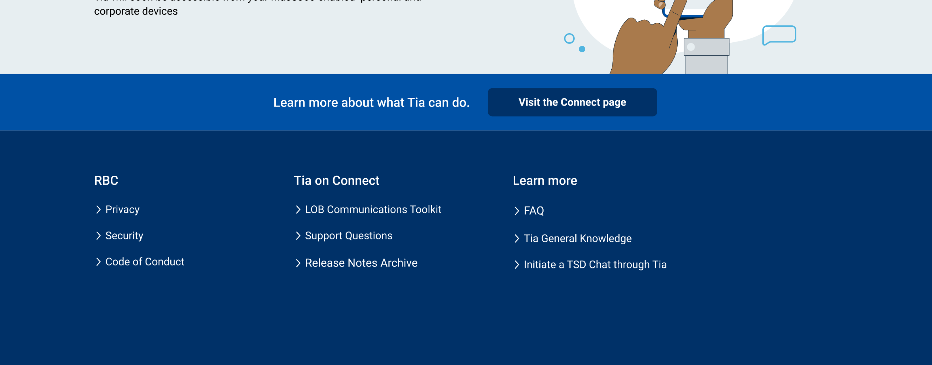
Task: Open the FAQ link
Action: pyautogui.click(x=534, y=211)
